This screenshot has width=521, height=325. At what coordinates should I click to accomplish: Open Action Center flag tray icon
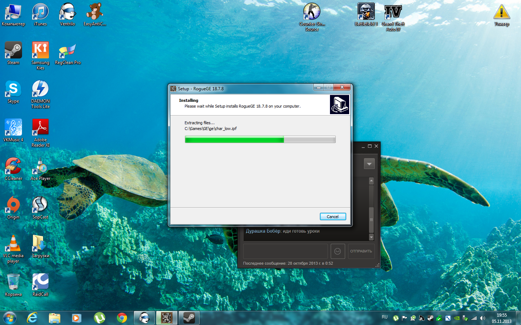pos(404,318)
